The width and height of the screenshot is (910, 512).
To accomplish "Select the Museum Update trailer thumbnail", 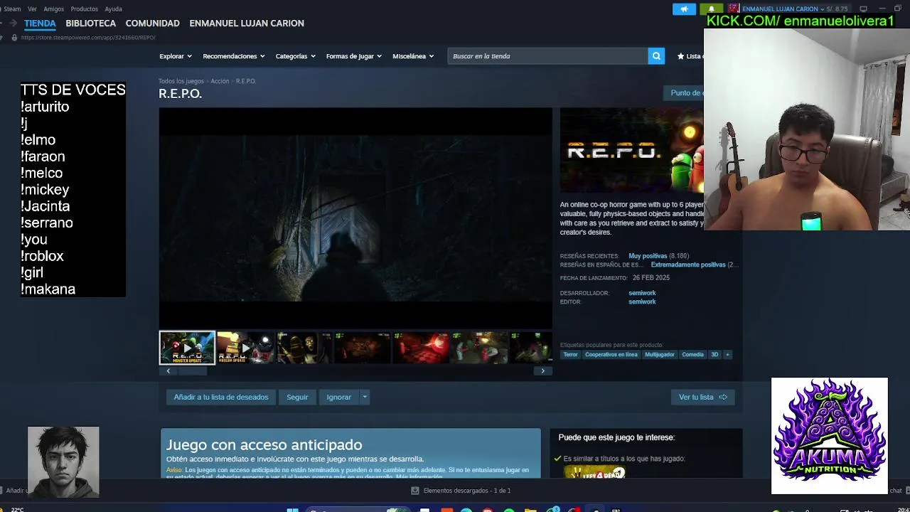I will coord(245,348).
